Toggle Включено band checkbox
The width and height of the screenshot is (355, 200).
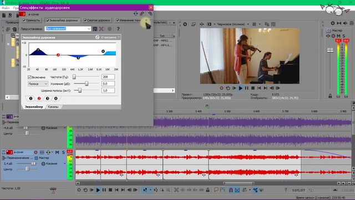[x=29, y=77]
